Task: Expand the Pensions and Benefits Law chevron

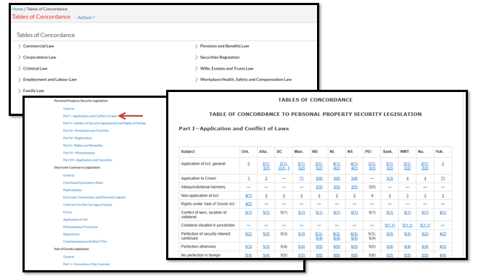Action: click(x=197, y=46)
